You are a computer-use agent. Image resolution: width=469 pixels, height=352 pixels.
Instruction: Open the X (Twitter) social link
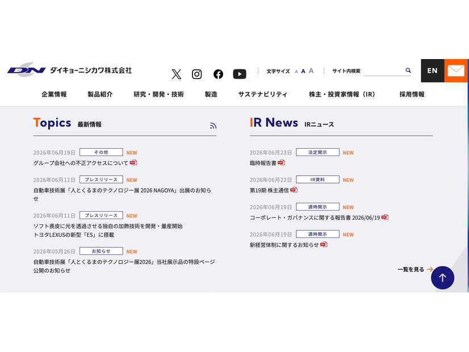pyautogui.click(x=177, y=74)
